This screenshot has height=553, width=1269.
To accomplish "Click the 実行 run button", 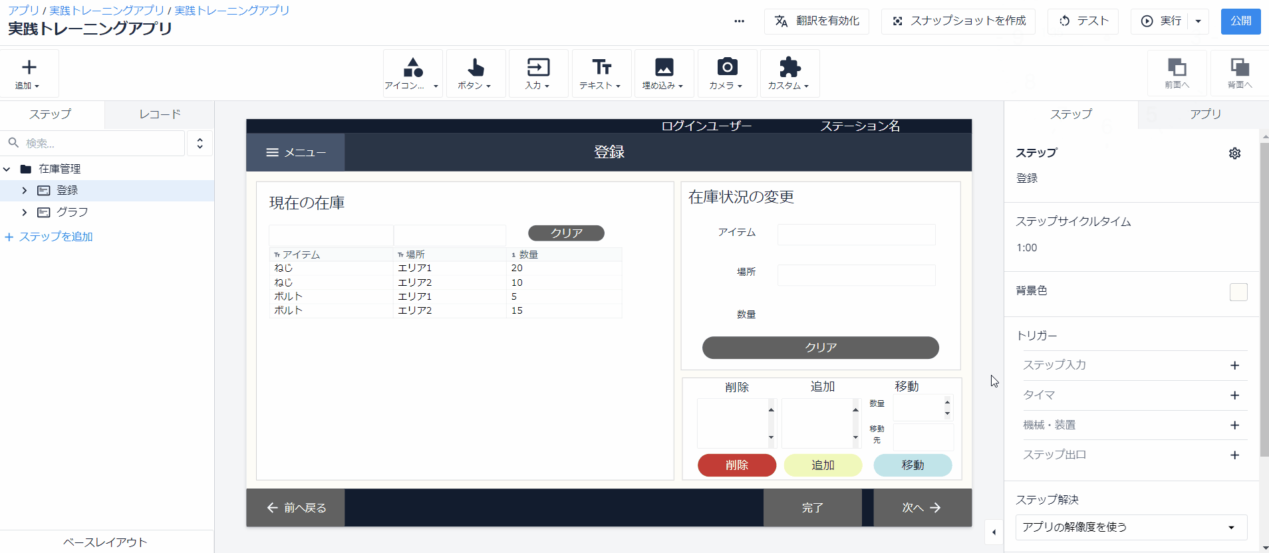I will pos(1160,21).
